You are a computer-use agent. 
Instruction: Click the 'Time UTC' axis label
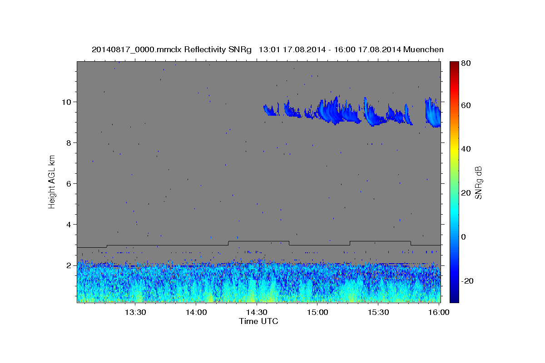pos(258,321)
